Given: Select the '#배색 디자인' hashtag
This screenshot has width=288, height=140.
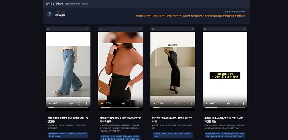Looking at the screenshot, I should [152, 16].
